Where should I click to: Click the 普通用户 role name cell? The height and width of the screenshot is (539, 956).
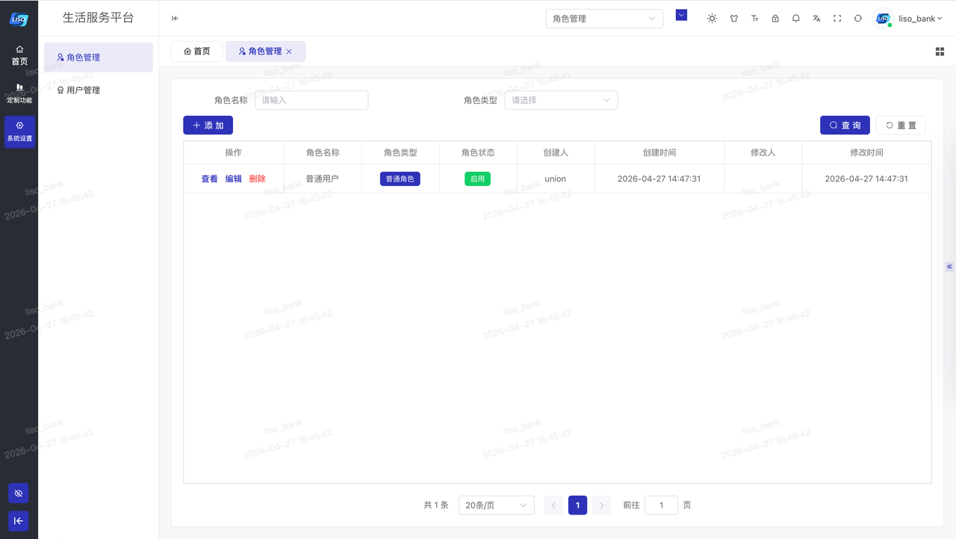323,179
